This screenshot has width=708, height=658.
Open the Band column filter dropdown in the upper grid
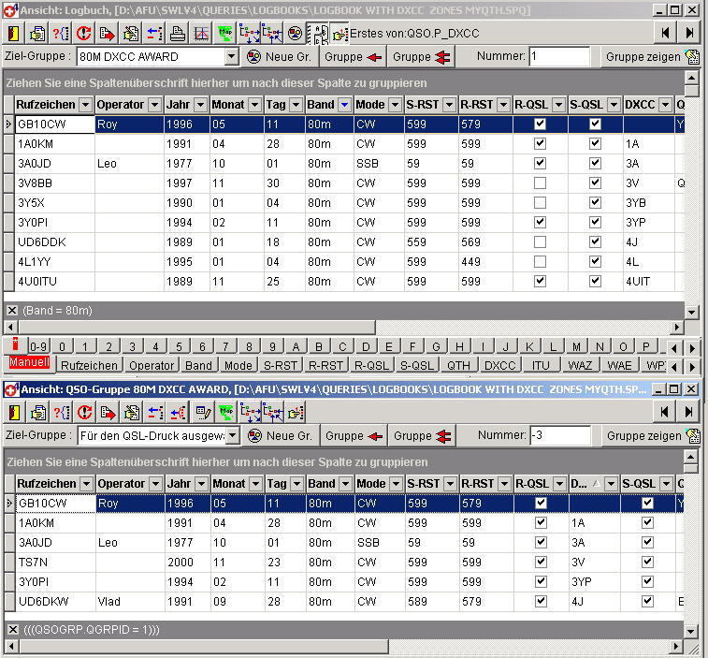pyautogui.click(x=344, y=104)
